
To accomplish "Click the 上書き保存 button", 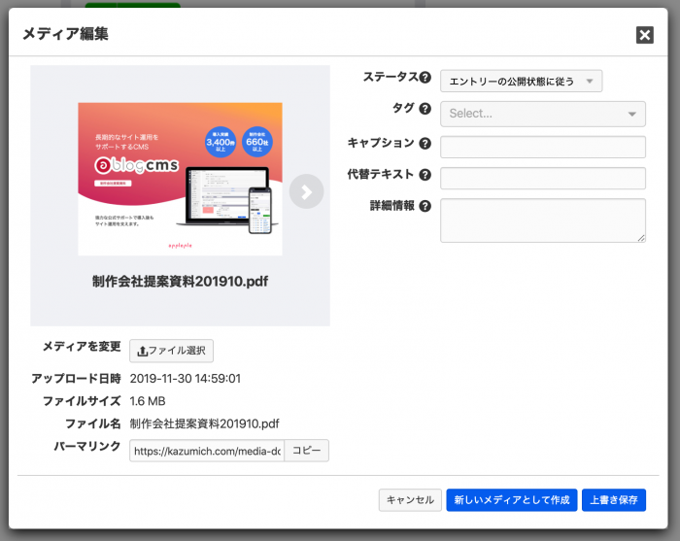I will click(614, 500).
